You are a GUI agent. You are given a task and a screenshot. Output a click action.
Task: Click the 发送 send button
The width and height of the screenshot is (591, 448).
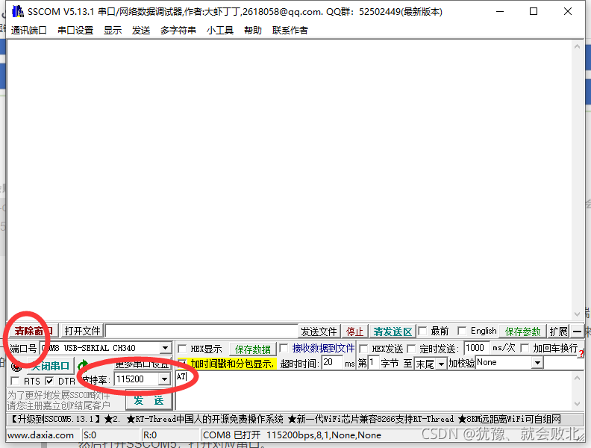(149, 400)
